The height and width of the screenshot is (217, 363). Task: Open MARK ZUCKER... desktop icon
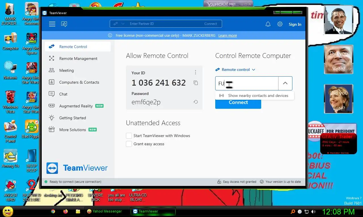[10, 14]
